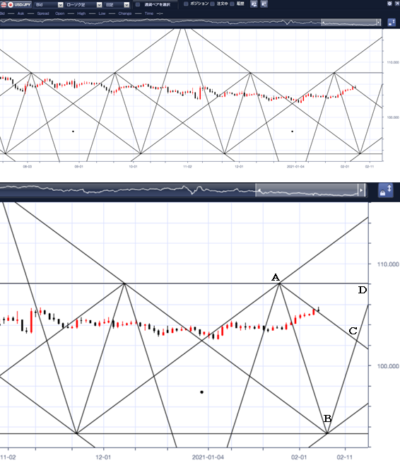The width and height of the screenshot is (400, 463).
Task: Click the lower overview range slider right handle
Action: point(361,190)
